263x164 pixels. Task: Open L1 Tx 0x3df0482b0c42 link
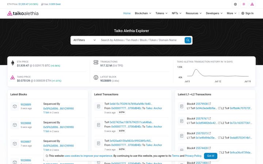click(206, 123)
